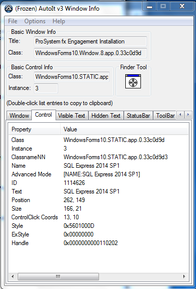This screenshot has height=289, width=196.
Task: Select the Finder Tool crosshair icon
Action: [133, 81]
